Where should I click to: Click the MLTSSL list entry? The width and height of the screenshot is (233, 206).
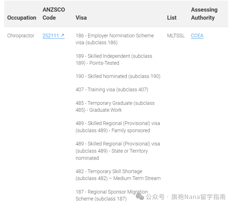176,36
